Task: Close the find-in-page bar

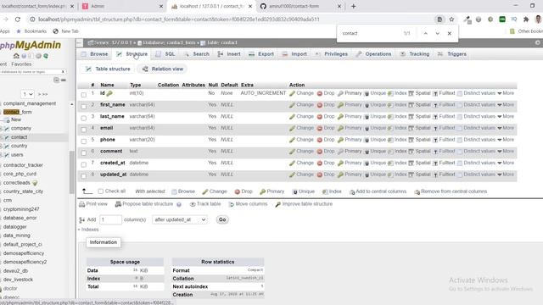Action: [x=449, y=34]
